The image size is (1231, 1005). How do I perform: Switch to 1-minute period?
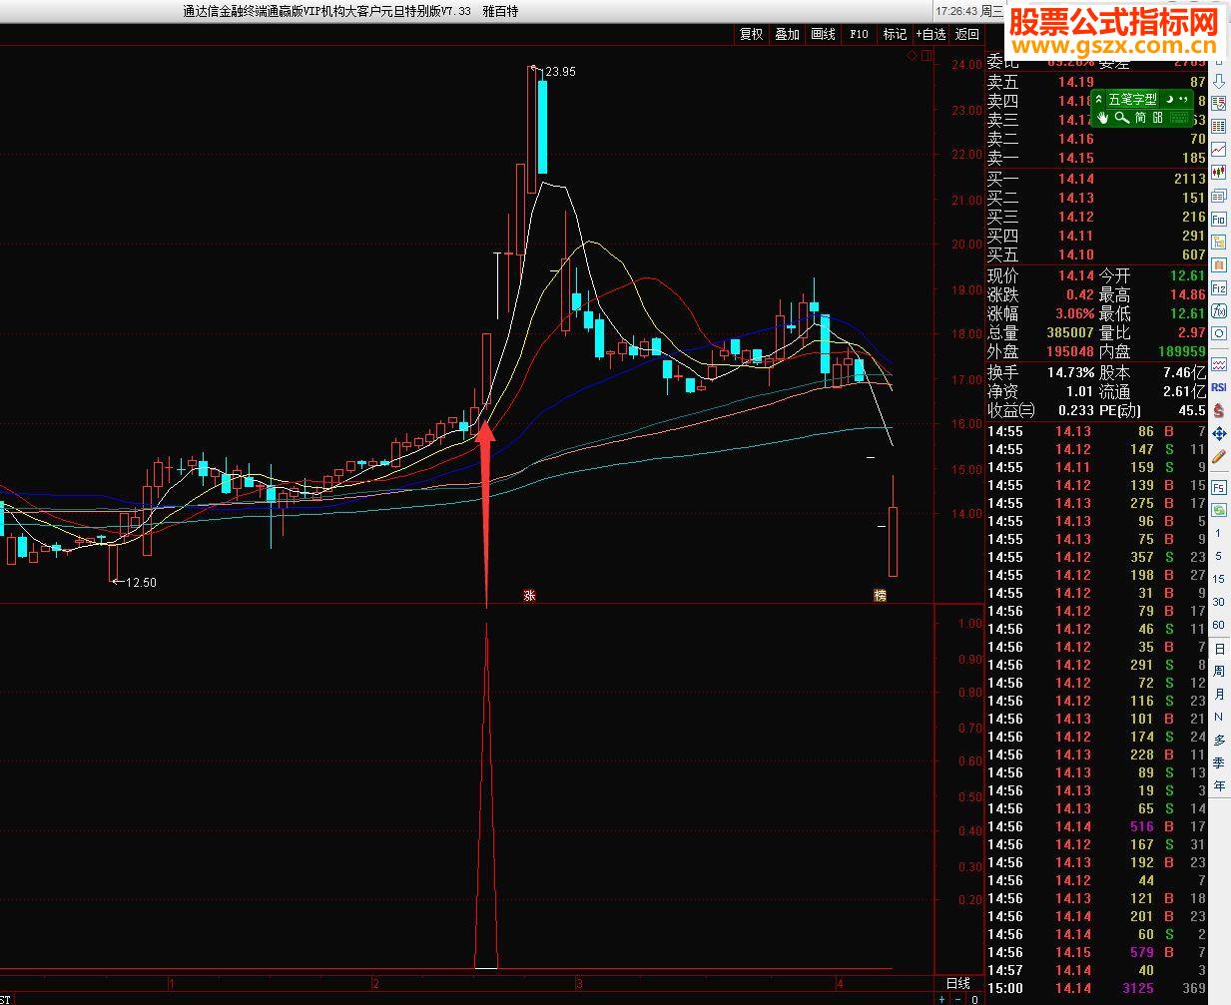click(x=1219, y=533)
